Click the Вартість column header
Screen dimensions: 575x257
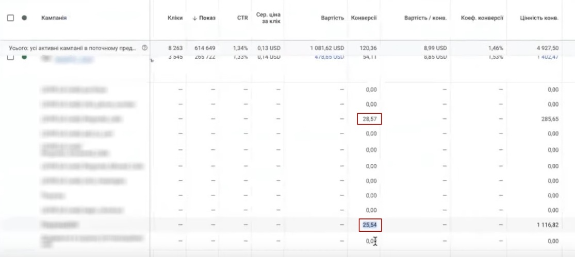332,19
